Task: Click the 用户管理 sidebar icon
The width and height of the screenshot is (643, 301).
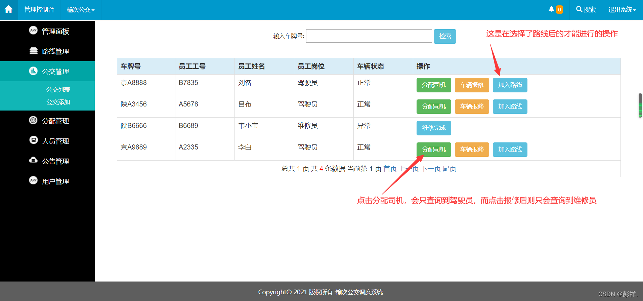Action: pos(33,180)
